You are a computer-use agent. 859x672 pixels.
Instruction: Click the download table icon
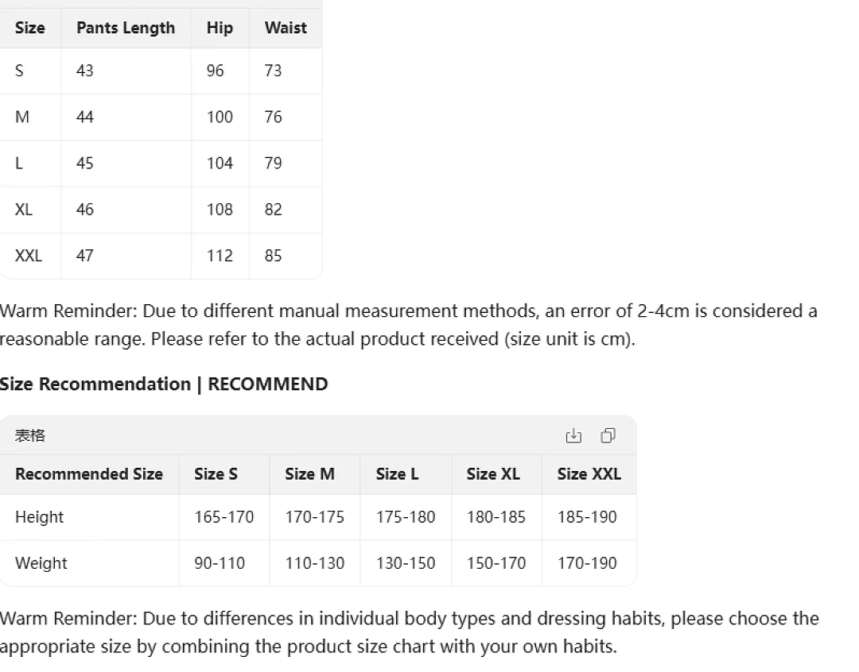tap(573, 435)
